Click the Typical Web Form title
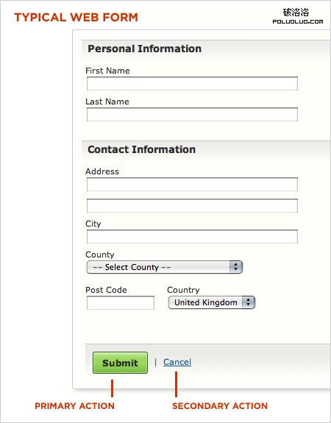Viewport: 331px width, 423px height. pyautogui.click(x=76, y=18)
